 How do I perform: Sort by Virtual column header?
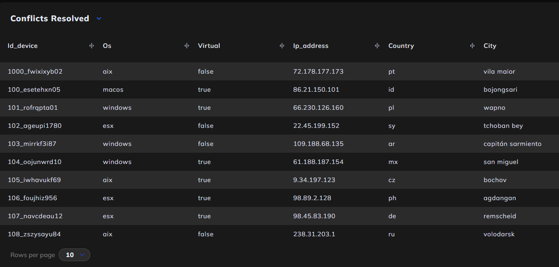point(209,46)
